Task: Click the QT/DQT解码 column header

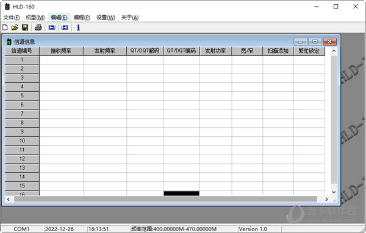Action: pos(145,51)
